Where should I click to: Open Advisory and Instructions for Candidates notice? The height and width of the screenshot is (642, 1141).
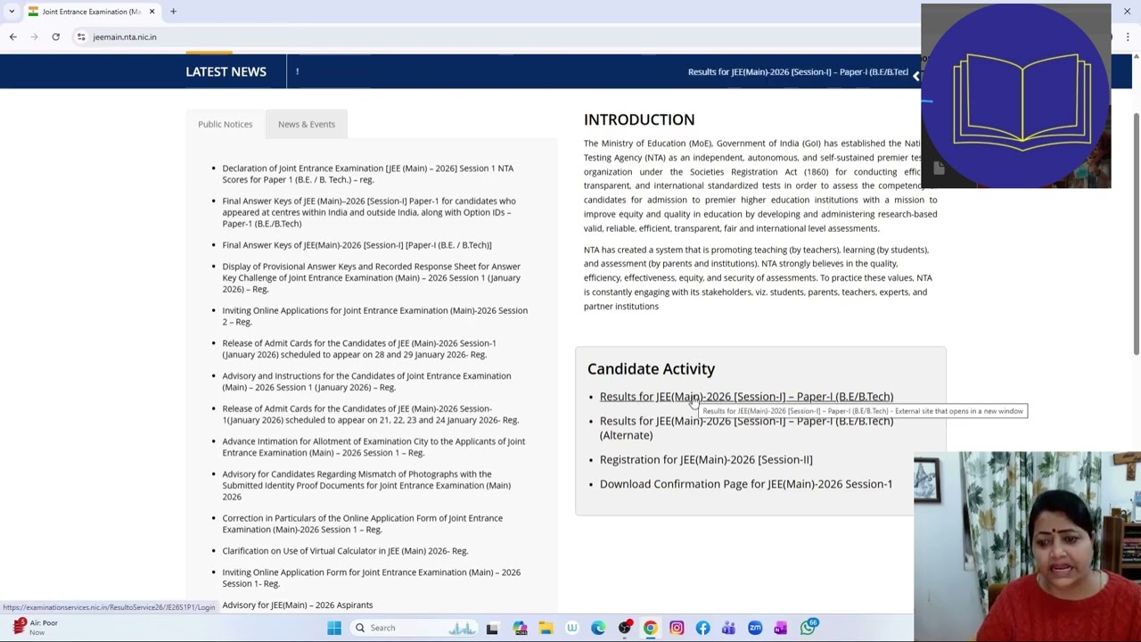pos(366,382)
